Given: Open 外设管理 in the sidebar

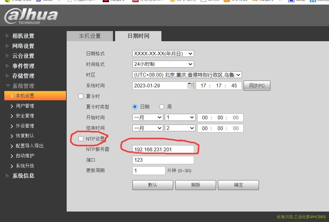Looking at the screenshot, I should pyautogui.click(x=25, y=126).
